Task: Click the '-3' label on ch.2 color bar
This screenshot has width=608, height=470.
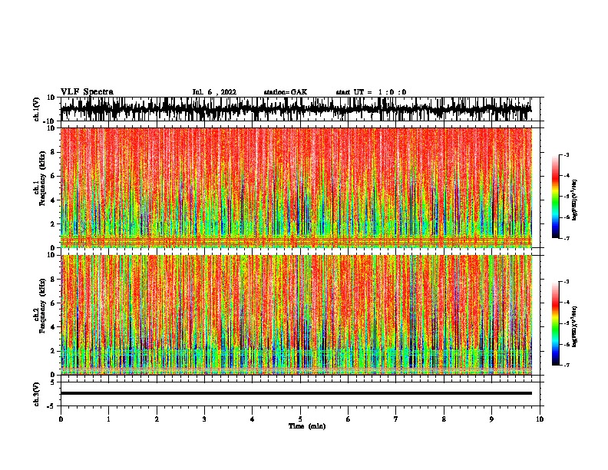Action: click(567, 282)
